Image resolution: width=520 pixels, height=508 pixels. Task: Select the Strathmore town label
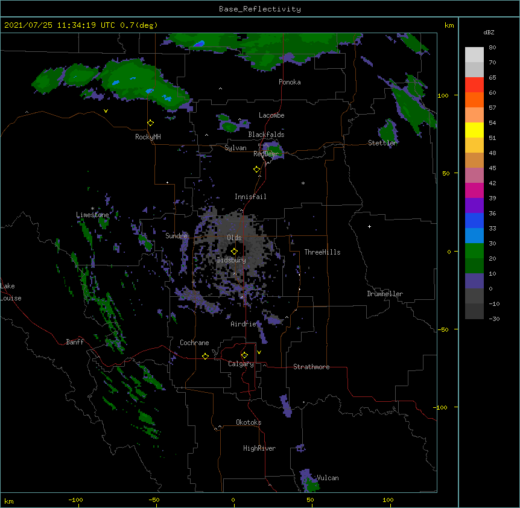click(311, 367)
